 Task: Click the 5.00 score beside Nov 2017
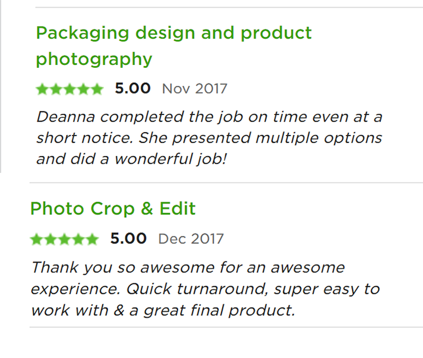[133, 89]
